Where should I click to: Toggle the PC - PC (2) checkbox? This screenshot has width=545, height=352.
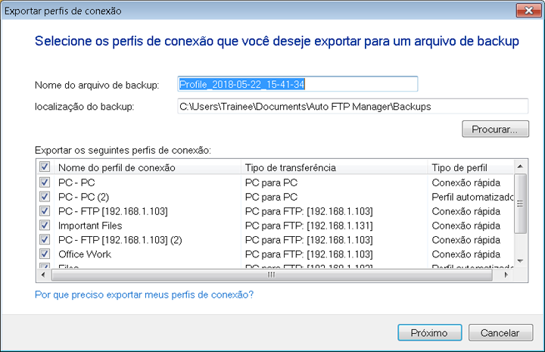[x=45, y=197]
